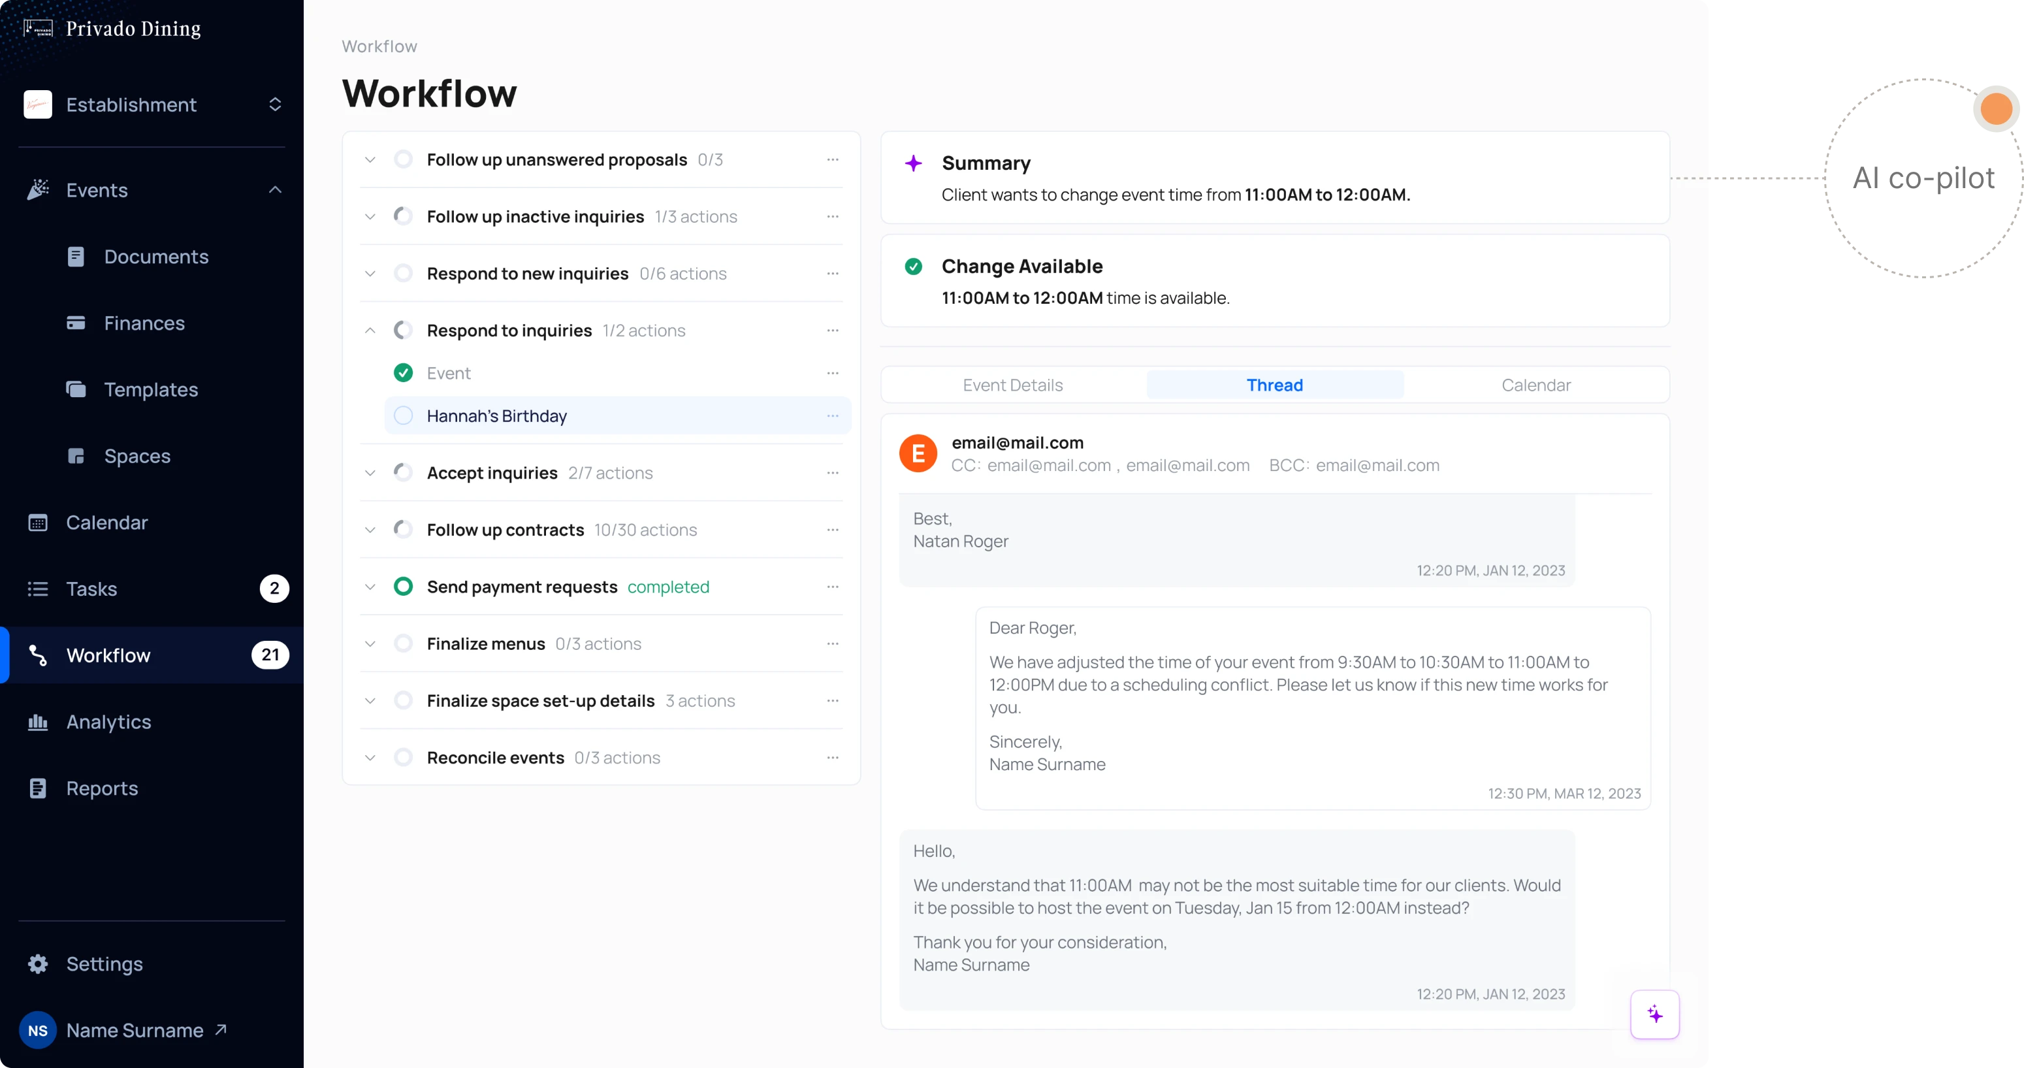Screen dimensions: 2024x1068
Task: Collapse the Respond to inquiries task group
Action: click(x=370, y=330)
